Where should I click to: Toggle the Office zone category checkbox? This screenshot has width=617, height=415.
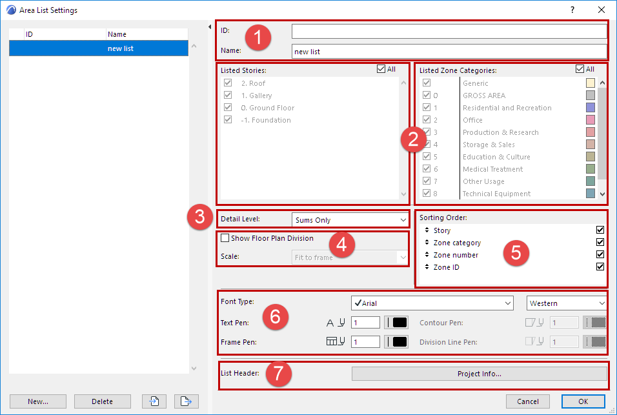427,119
